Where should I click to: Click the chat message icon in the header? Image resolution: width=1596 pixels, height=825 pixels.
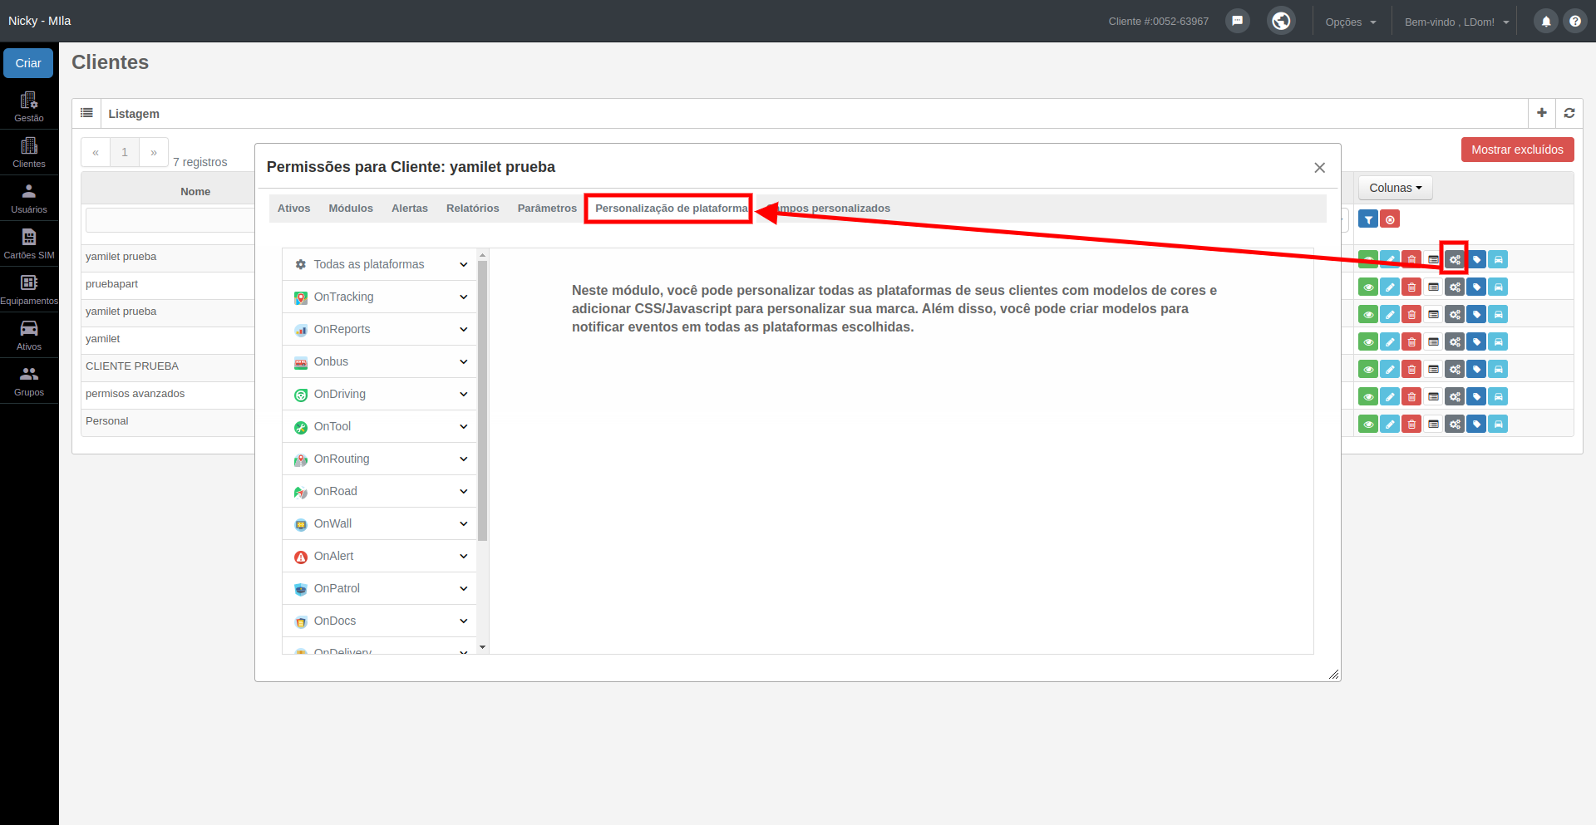point(1238,21)
